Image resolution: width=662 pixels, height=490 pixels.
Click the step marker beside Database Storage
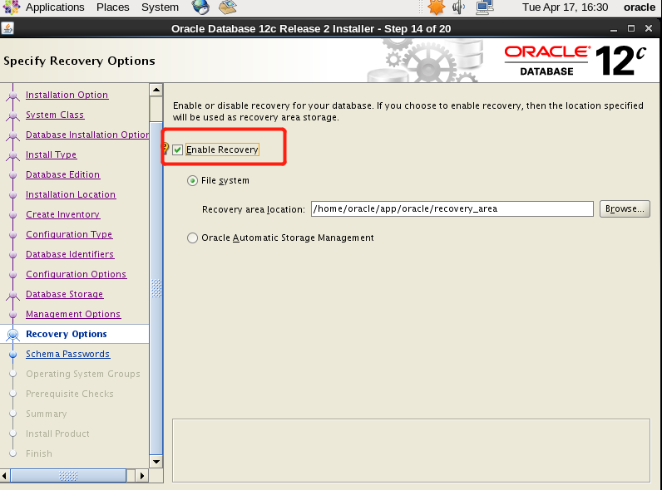coord(13,295)
